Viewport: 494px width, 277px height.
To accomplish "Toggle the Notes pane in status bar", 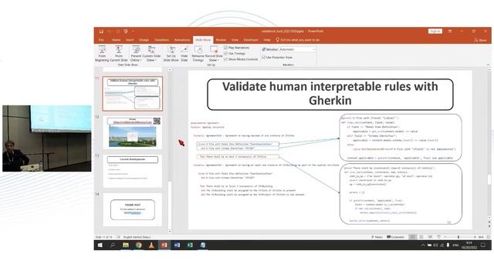I will tap(377, 237).
